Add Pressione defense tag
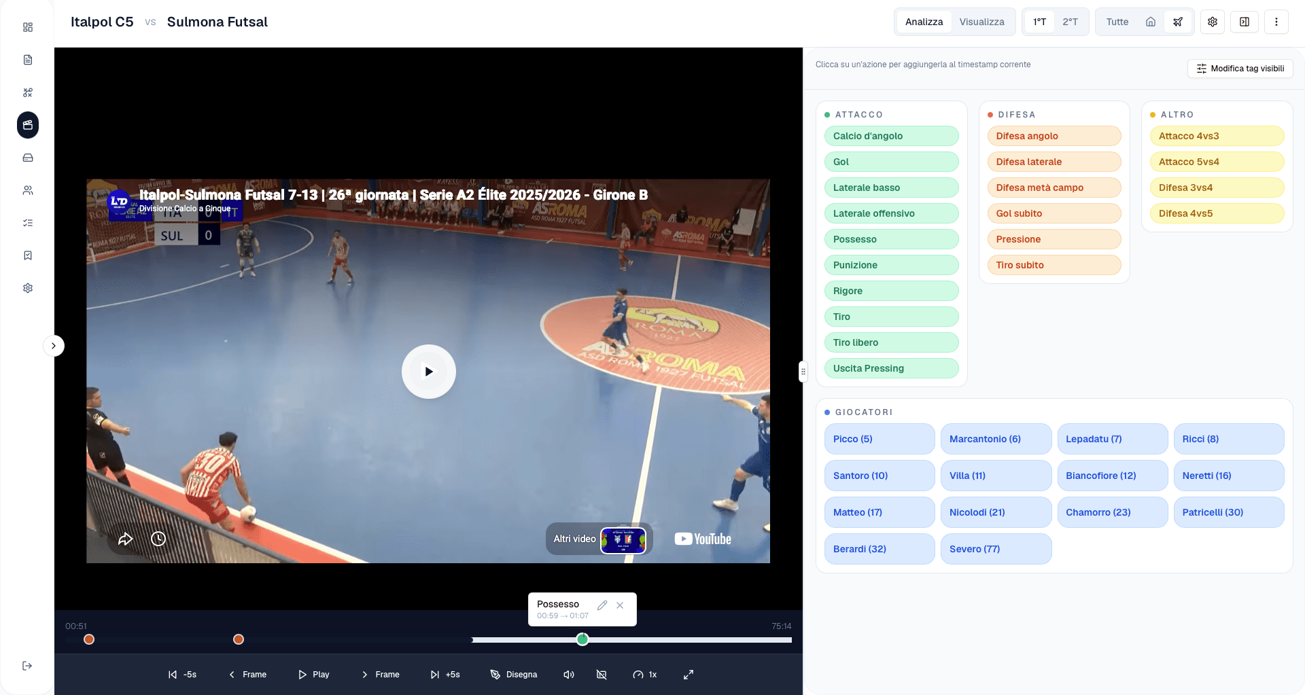 (x=1054, y=239)
